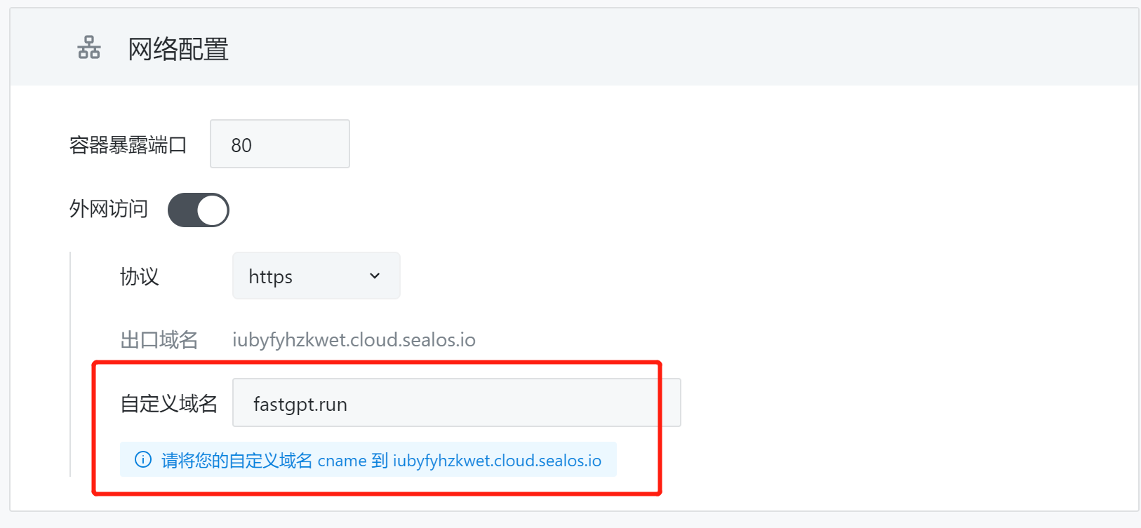The image size is (1141, 528).
Task: Click the 外网访问 label
Action: [x=109, y=209]
